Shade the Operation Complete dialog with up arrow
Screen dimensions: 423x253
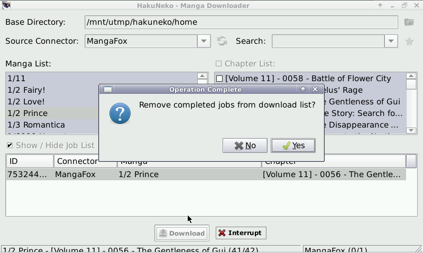pos(302,89)
